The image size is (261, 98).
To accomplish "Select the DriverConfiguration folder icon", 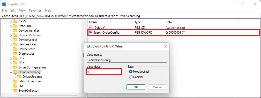I will point(15,67).
